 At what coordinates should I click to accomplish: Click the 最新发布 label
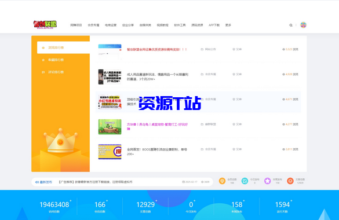click(x=46, y=182)
